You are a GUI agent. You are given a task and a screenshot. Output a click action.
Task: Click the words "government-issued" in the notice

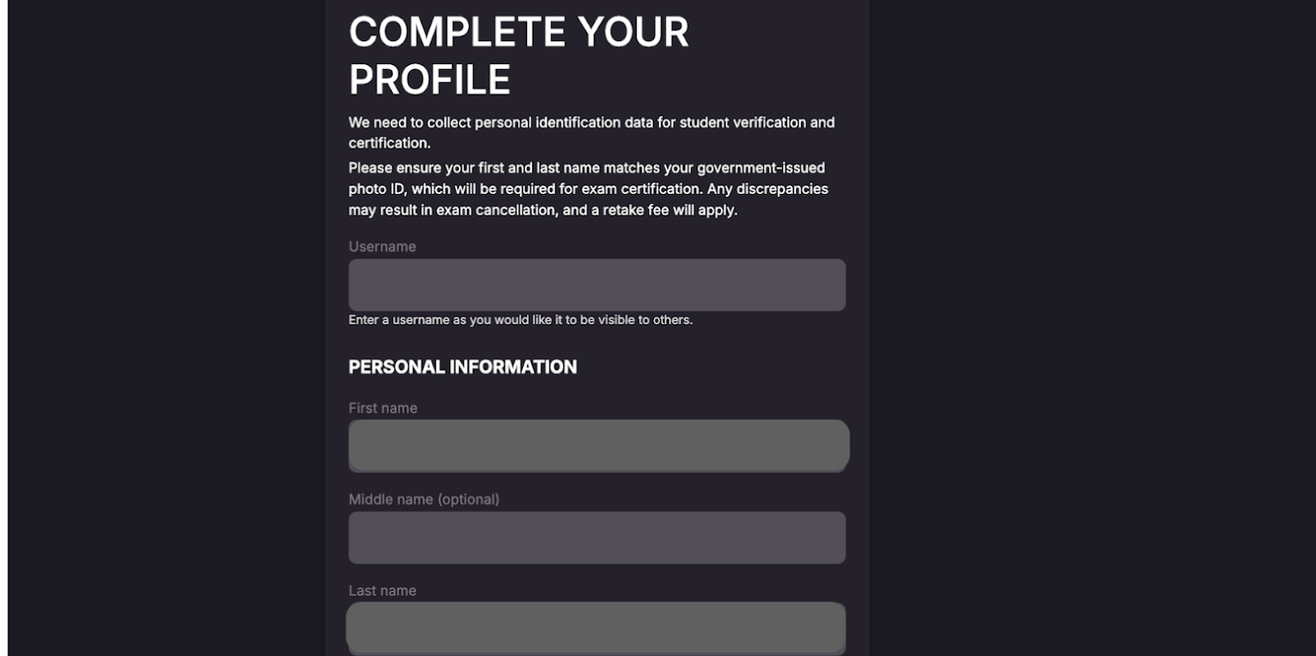point(760,168)
